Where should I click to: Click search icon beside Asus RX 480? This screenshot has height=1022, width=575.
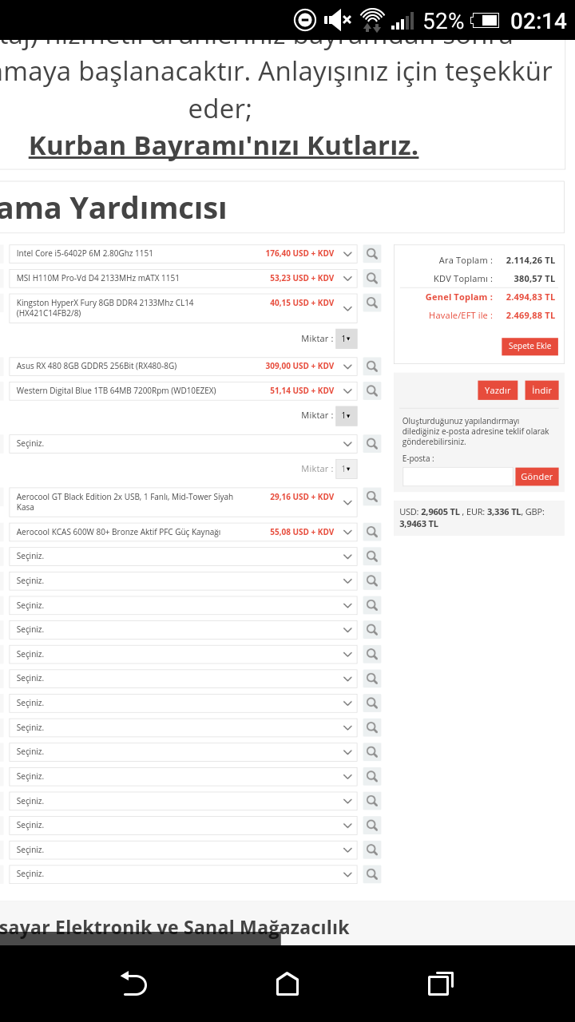[372, 366]
